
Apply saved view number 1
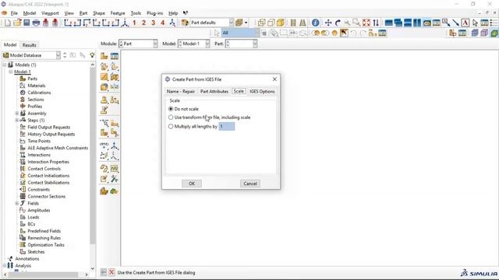coord(134,23)
